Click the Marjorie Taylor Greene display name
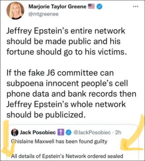This screenshot has height=161, width=145. coord(57,7)
